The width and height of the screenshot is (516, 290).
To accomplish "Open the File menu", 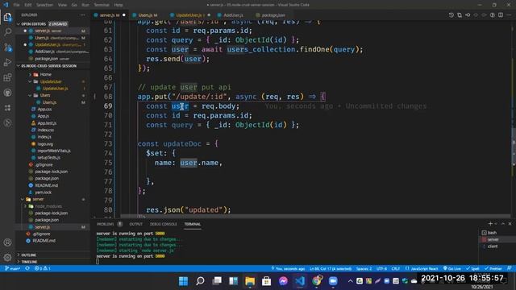I will point(16,5).
